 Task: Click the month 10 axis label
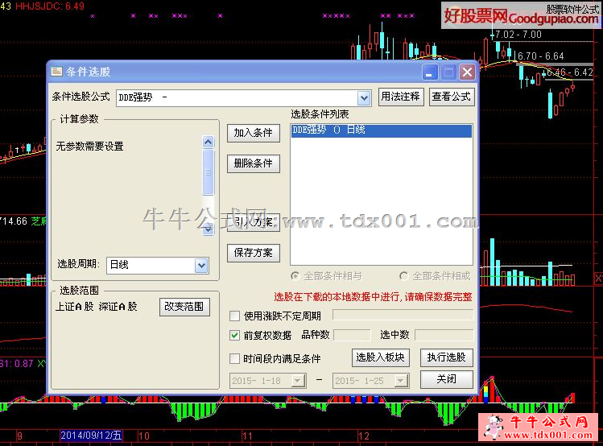[x=144, y=436]
